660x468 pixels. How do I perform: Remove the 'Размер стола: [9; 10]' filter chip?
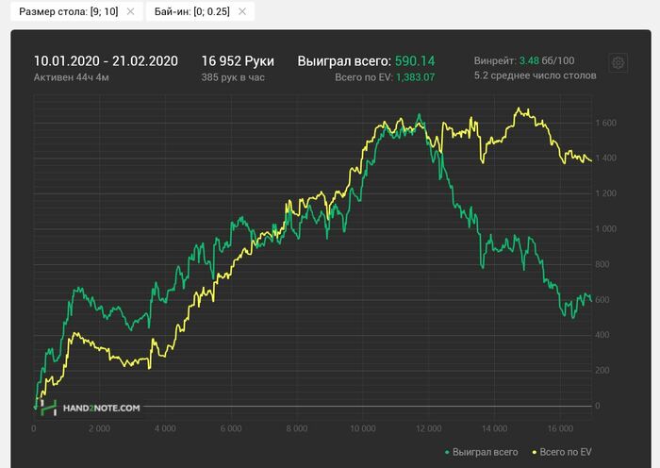coord(130,11)
